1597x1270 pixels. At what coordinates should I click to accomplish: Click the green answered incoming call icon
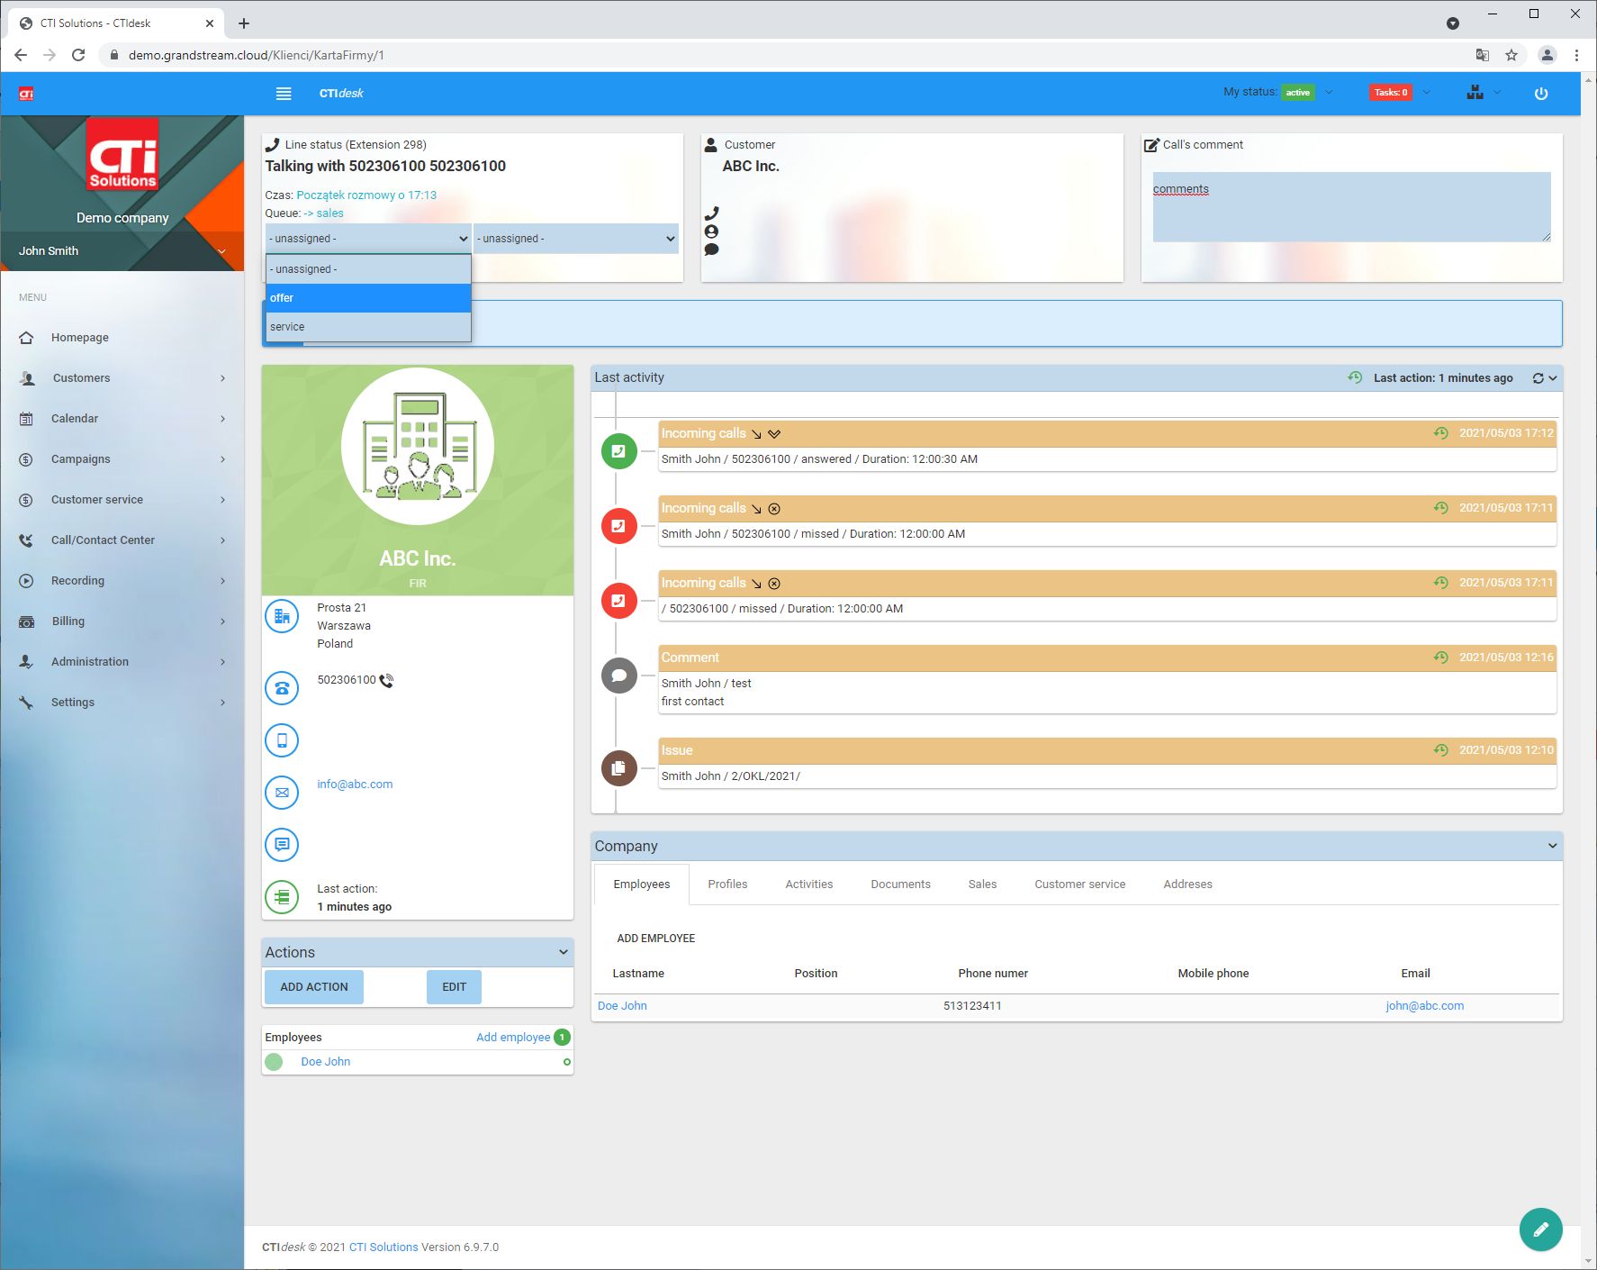point(618,450)
